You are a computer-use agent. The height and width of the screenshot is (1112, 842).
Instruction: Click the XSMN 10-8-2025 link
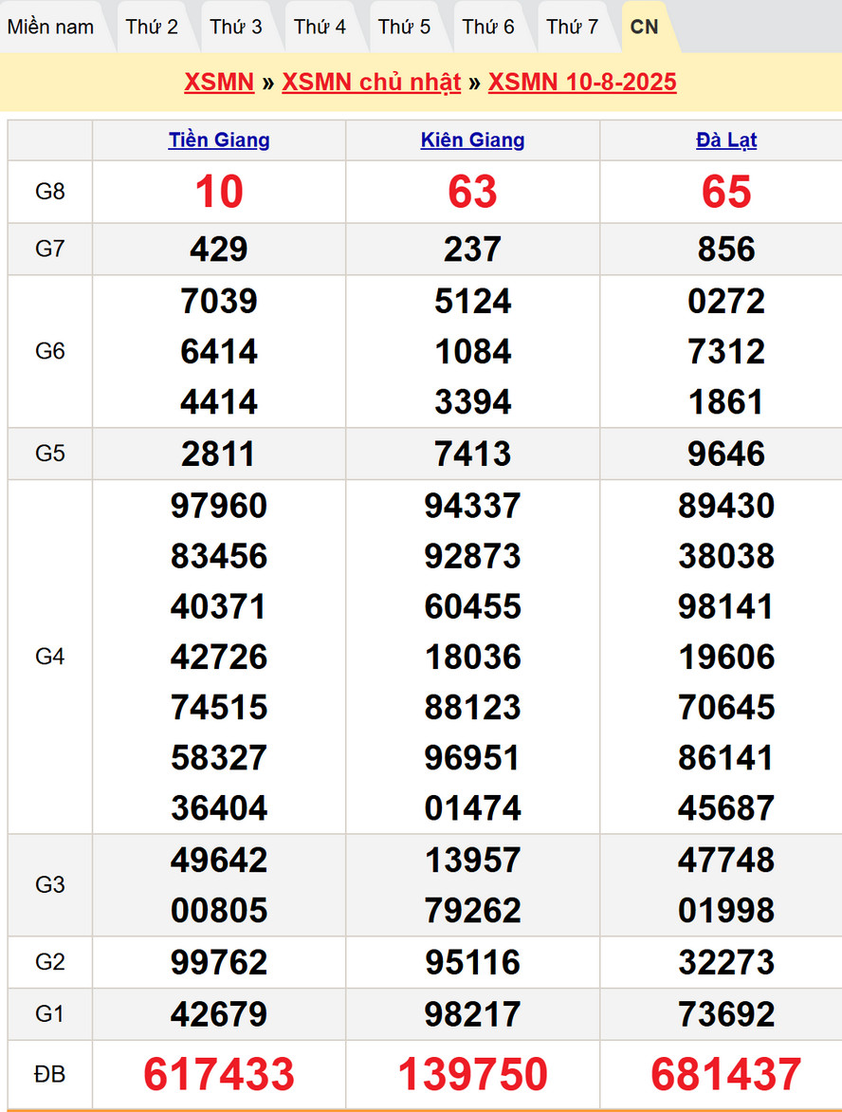582,83
